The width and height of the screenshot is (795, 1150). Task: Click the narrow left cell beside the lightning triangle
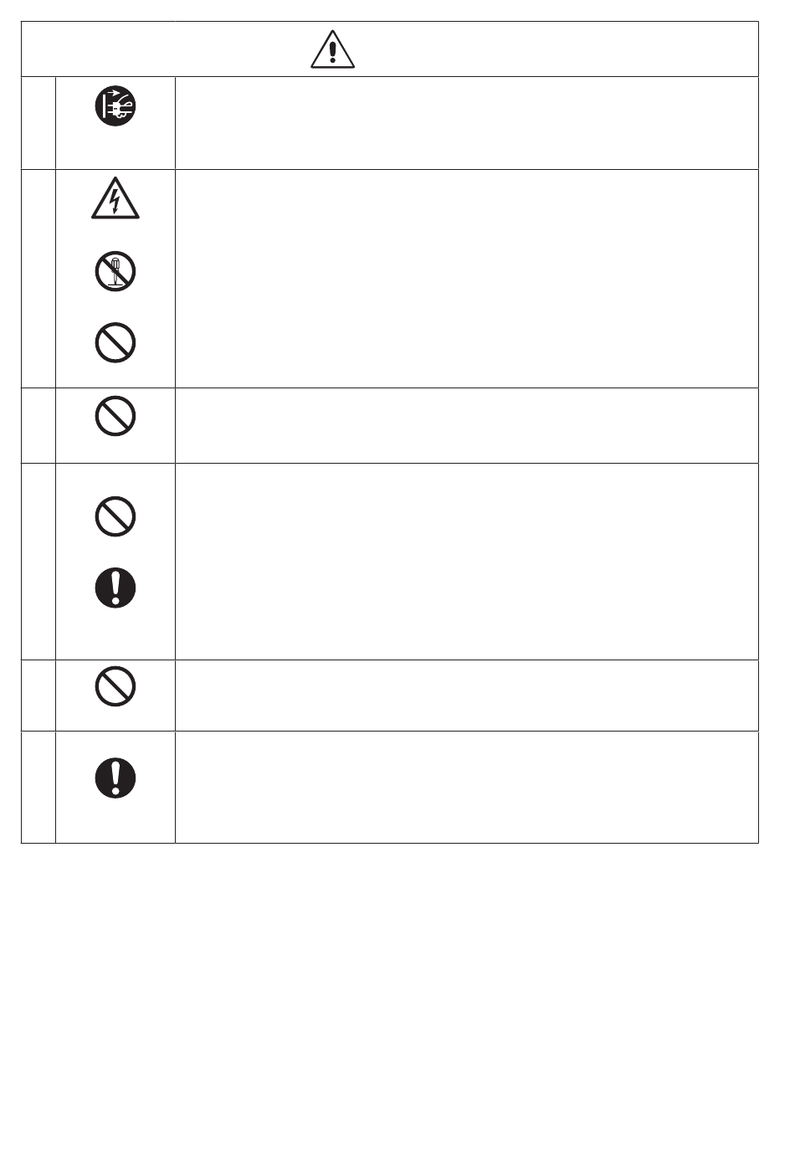click(x=38, y=278)
